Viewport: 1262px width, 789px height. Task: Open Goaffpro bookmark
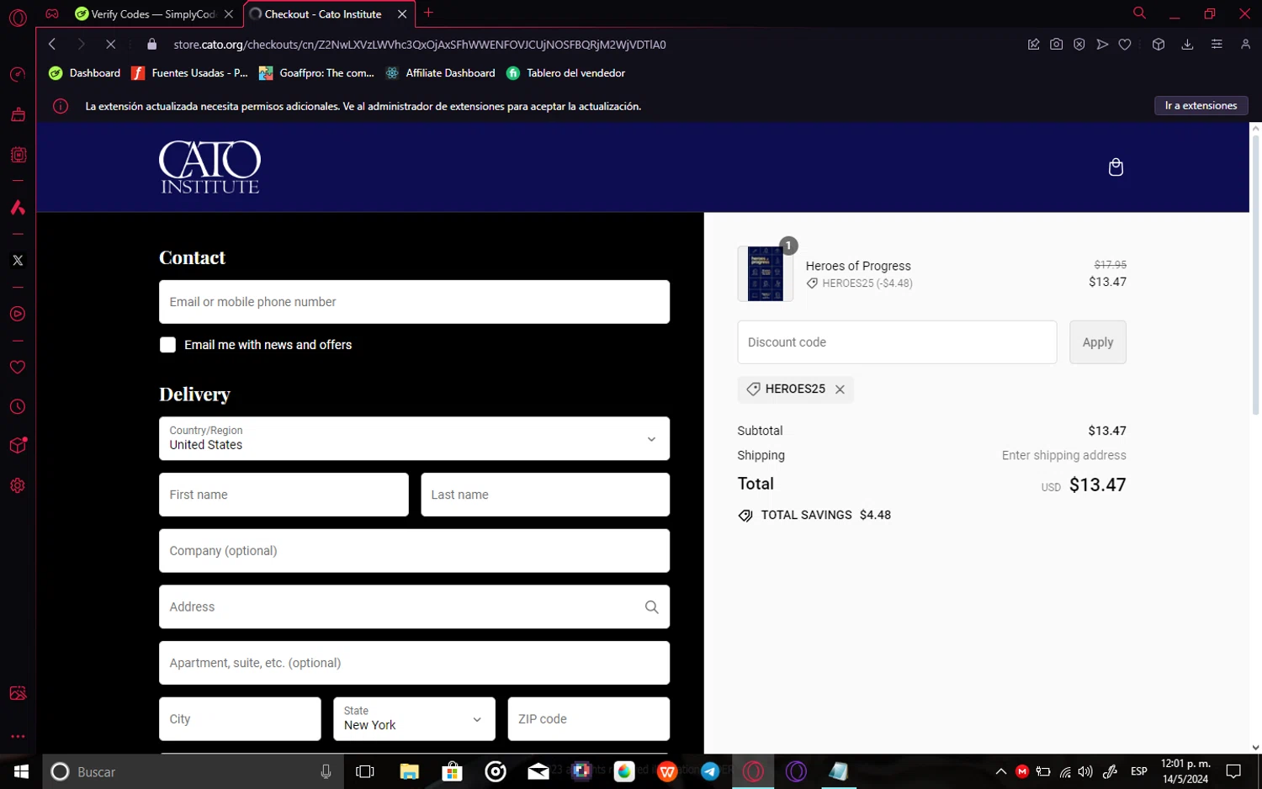point(316,73)
